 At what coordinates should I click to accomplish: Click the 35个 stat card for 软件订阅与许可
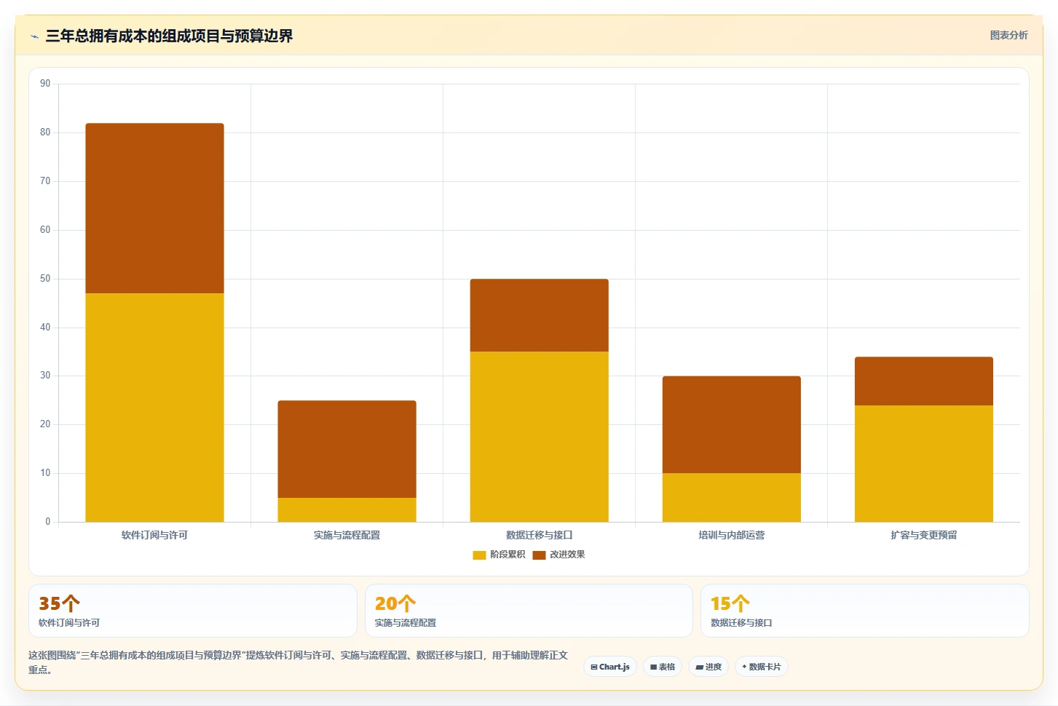coord(193,611)
